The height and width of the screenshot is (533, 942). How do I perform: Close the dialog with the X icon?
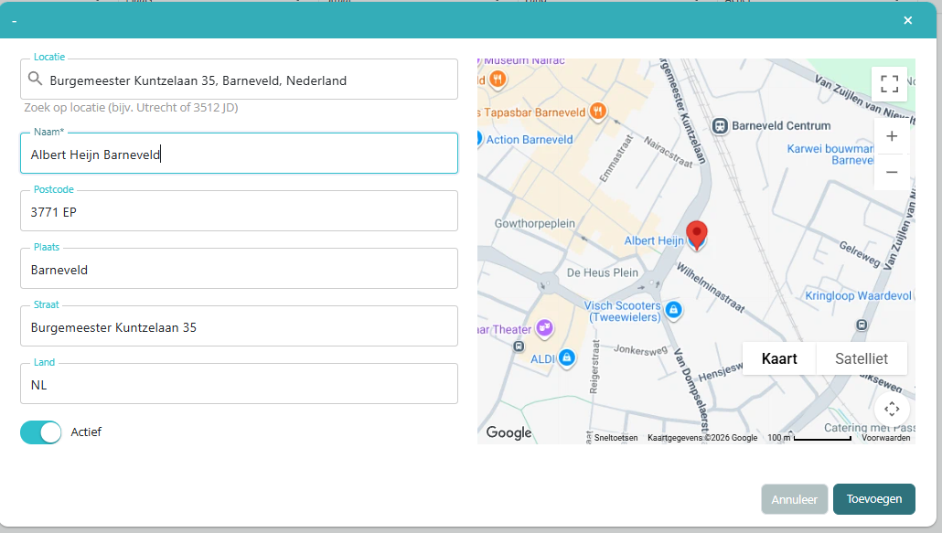[908, 20]
